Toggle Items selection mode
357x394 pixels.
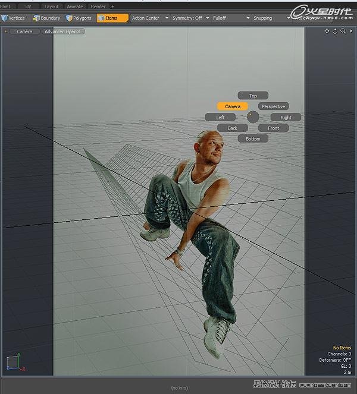tap(112, 18)
